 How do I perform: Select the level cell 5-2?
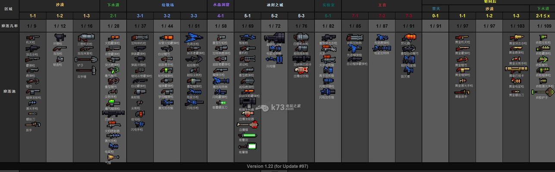(x=274, y=15)
